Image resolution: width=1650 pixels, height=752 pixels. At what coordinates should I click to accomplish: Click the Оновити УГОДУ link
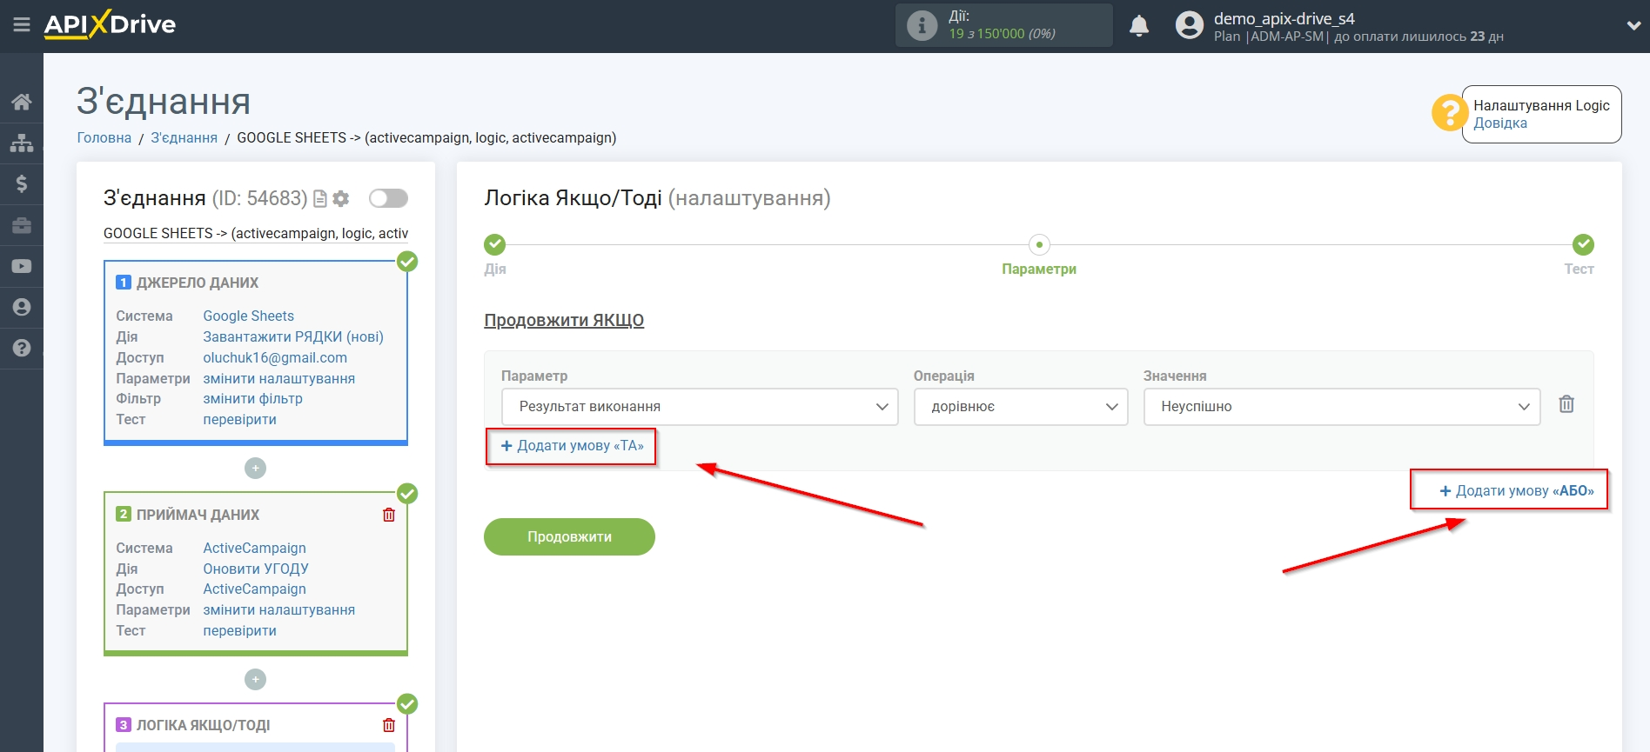(x=256, y=569)
